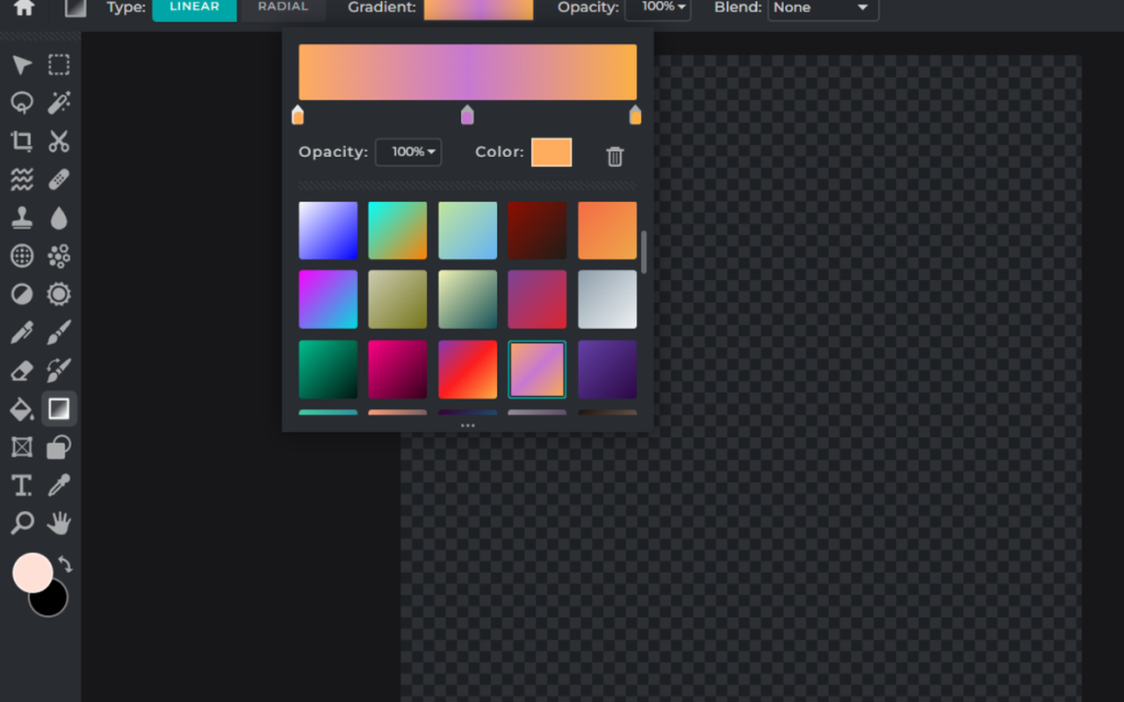
Task: Select the Eraser tool
Action: coord(22,370)
